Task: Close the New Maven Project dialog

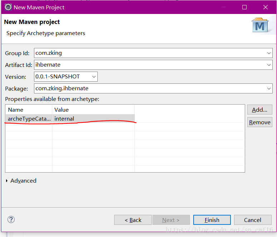Action: pos(265,7)
